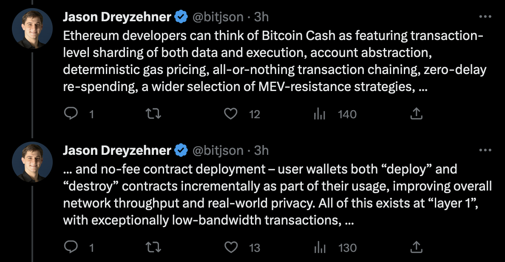View analytics of the tweet with 130 views
The height and width of the screenshot is (262, 505).
tap(319, 247)
